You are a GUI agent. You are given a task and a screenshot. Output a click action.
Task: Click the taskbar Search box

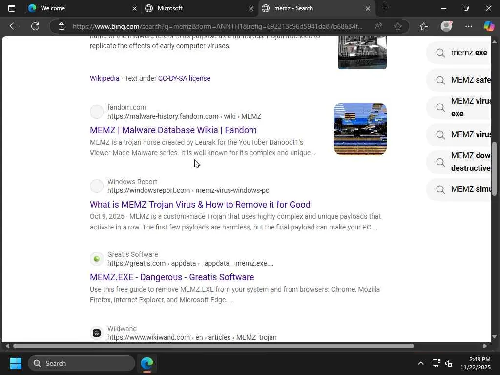(x=82, y=363)
